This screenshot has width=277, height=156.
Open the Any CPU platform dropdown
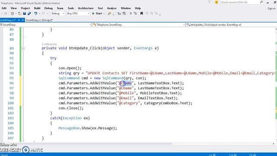click(78, 13)
